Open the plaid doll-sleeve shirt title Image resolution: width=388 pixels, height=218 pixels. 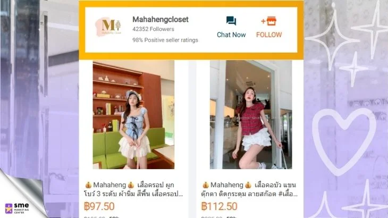coord(249,189)
